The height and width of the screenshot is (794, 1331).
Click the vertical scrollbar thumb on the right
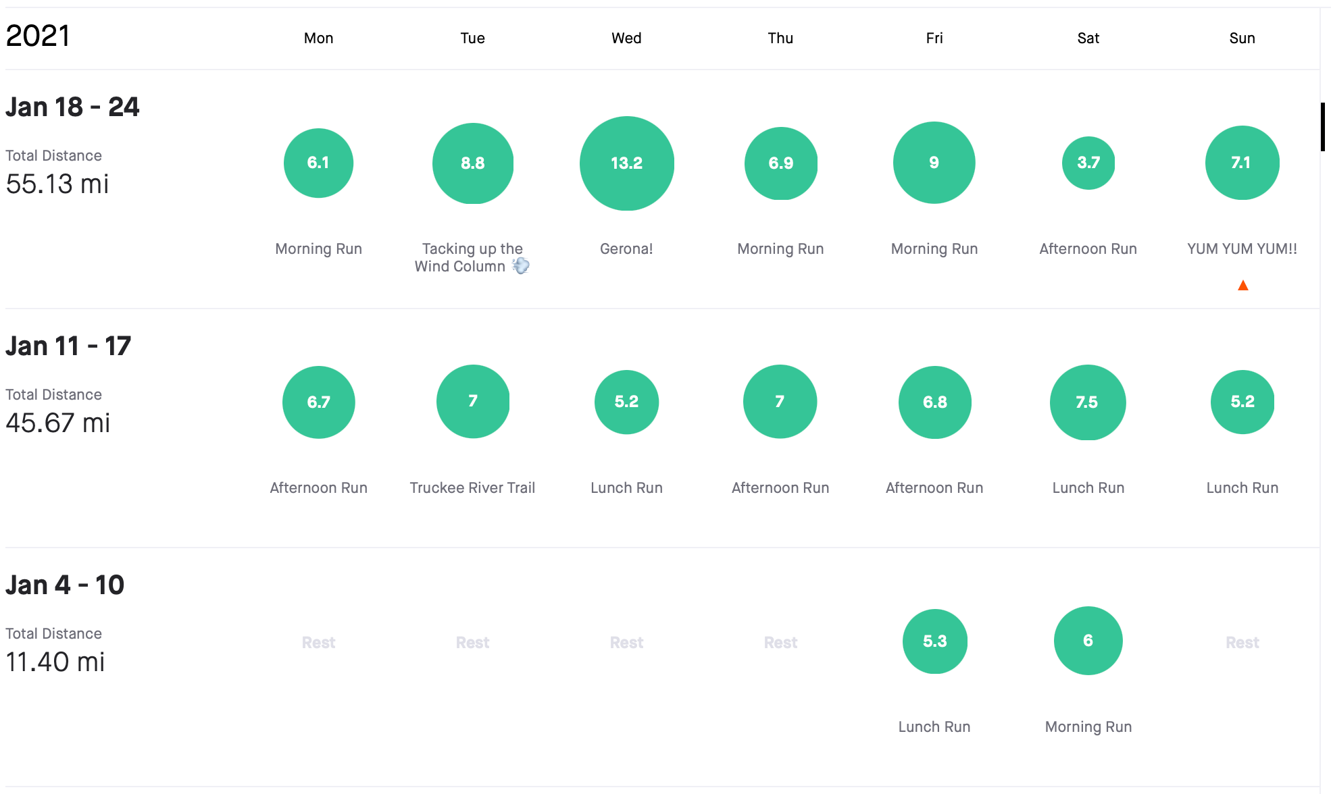[1323, 126]
